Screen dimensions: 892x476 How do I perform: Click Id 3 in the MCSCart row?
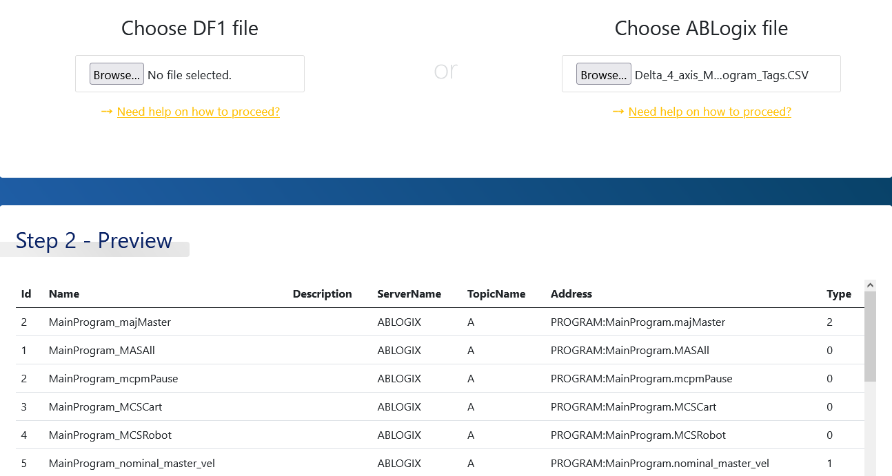click(24, 406)
